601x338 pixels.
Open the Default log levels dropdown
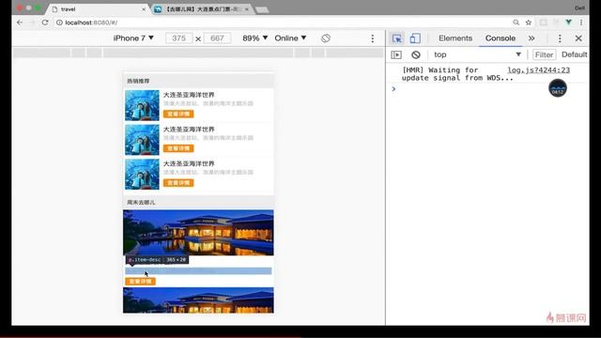click(574, 54)
